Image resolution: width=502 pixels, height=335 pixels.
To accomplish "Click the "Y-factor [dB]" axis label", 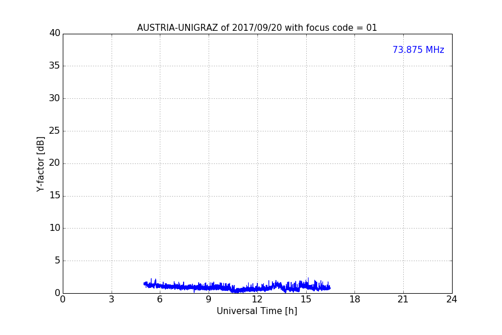I will (40, 164).
